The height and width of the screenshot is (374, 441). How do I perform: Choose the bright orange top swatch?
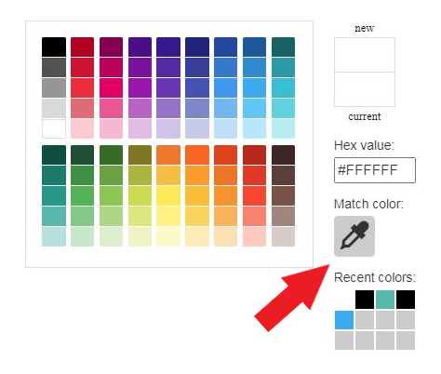point(197,155)
